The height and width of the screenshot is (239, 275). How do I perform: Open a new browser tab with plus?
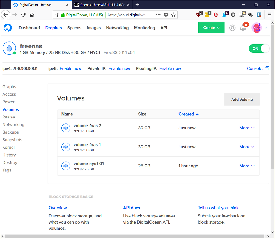(137, 5)
